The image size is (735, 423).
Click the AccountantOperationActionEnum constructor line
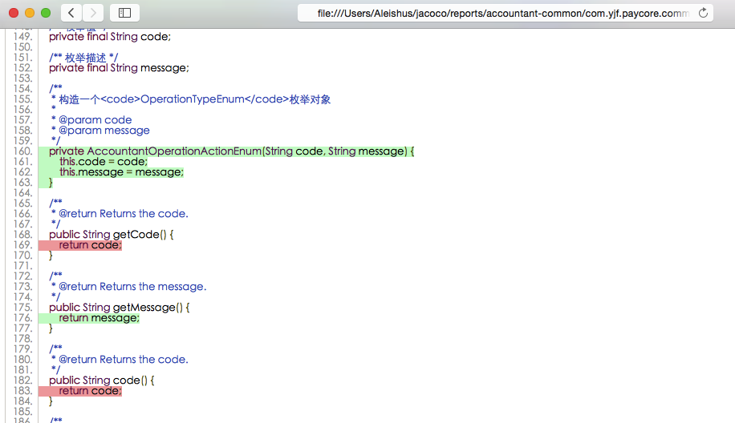pos(231,151)
